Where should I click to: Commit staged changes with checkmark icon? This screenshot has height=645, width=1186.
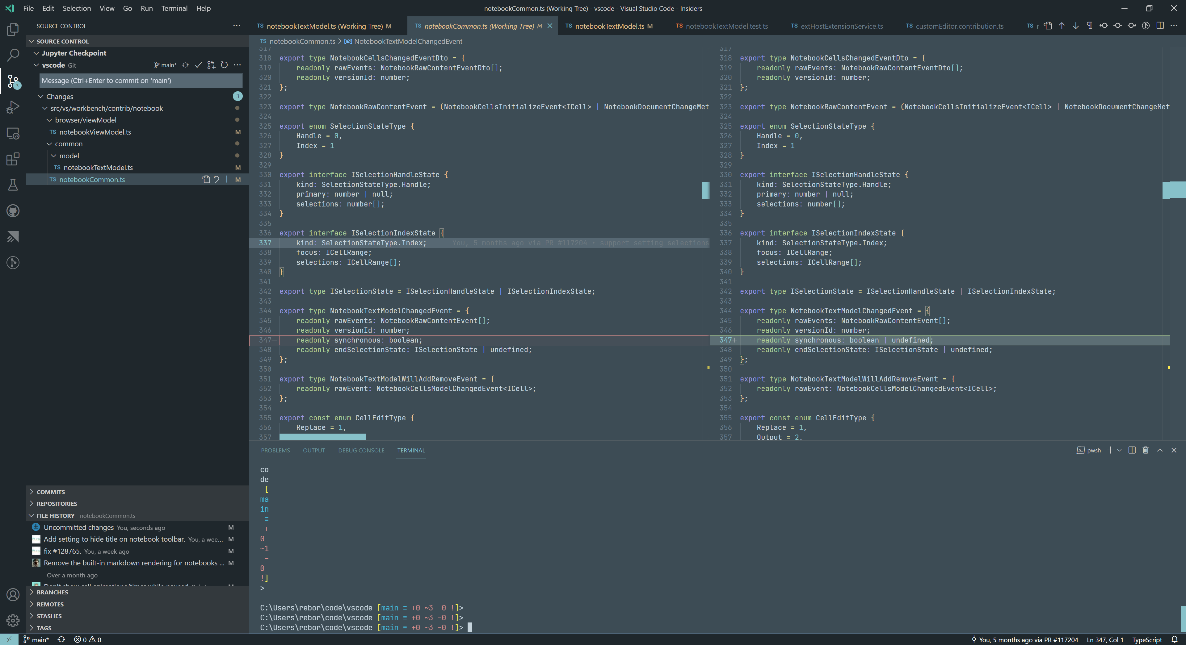(x=198, y=65)
